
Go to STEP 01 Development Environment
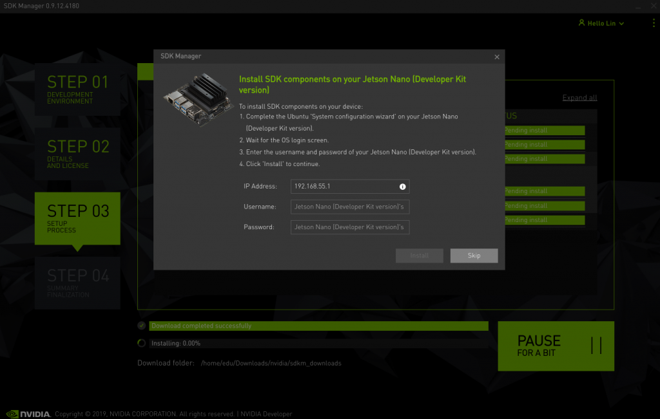[77, 89]
